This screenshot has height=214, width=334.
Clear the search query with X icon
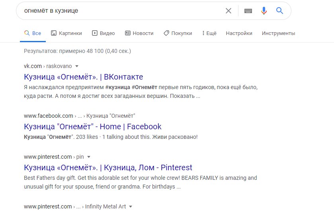pyautogui.click(x=229, y=11)
